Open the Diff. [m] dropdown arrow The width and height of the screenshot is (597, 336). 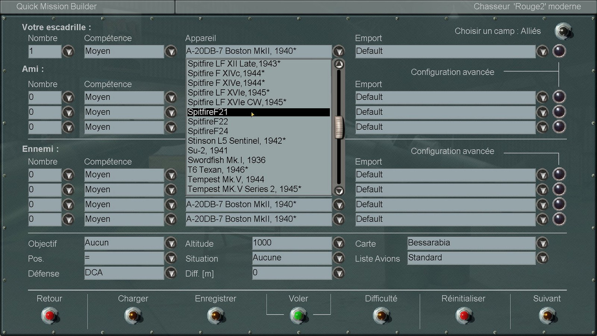[x=339, y=273]
